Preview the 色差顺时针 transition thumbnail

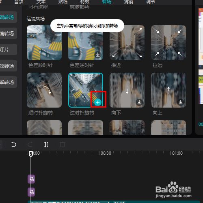click(44, 43)
